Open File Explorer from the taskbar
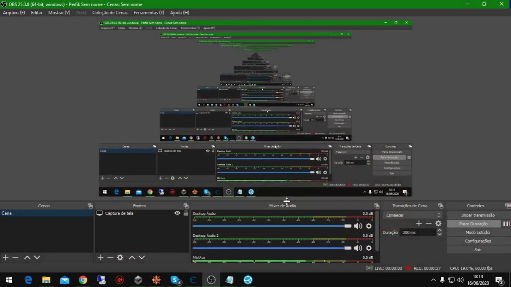The image size is (511, 287). coord(46,280)
